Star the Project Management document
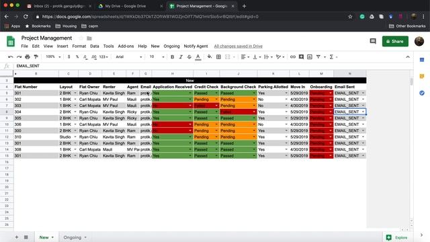Screen dimensions: 430x242 81,38
